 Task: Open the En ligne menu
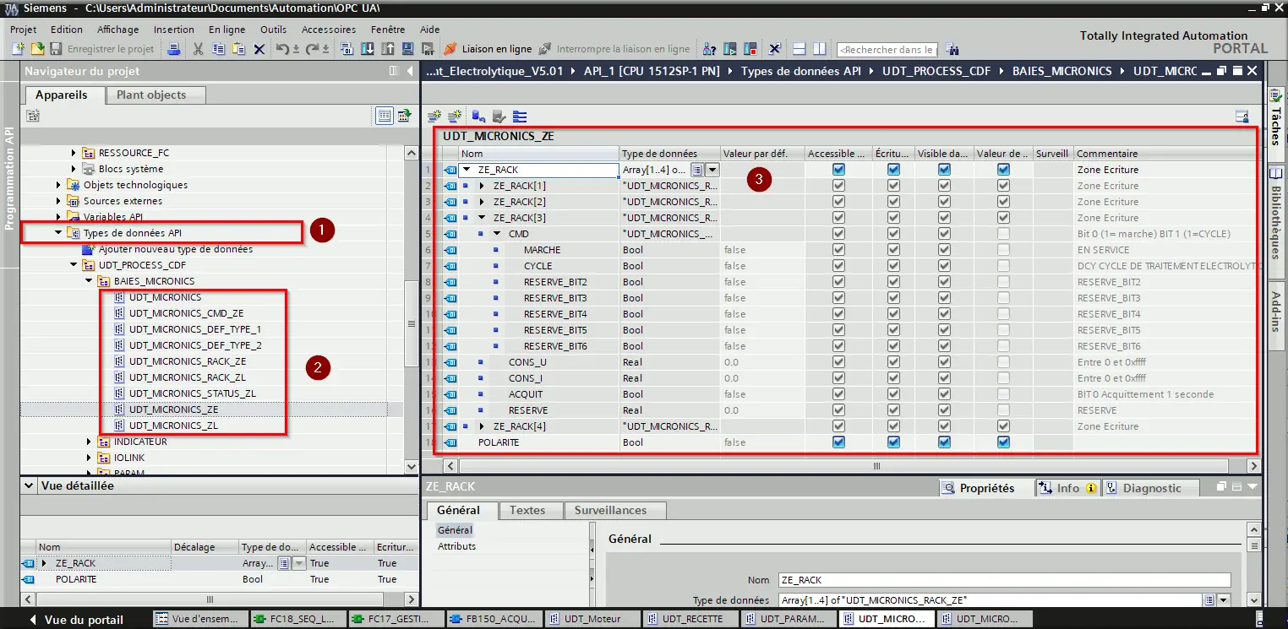coord(226,29)
